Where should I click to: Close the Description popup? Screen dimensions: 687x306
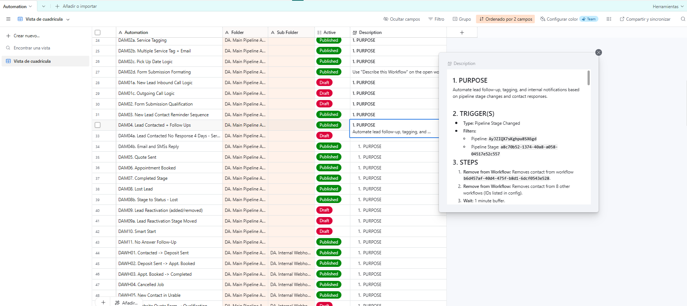(x=599, y=52)
